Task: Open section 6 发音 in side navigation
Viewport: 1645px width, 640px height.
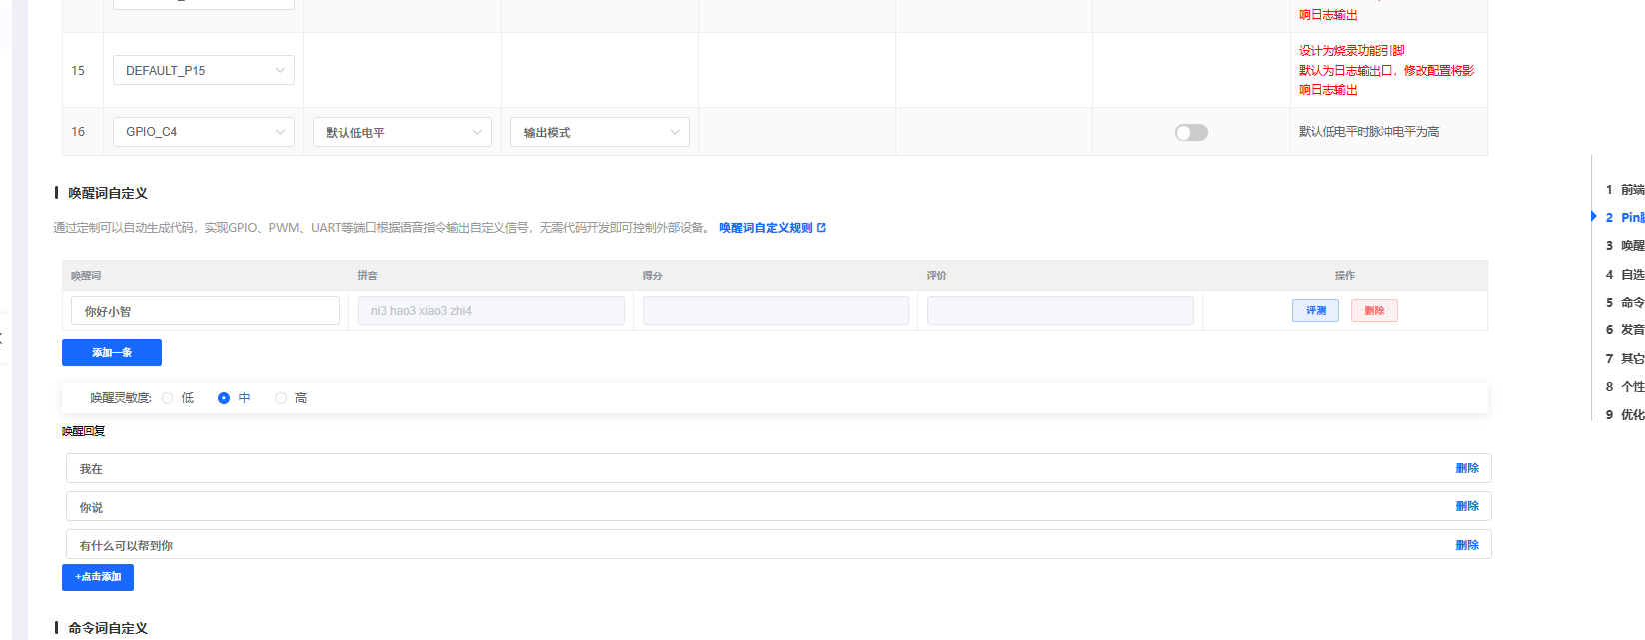Action: (1625, 330)
